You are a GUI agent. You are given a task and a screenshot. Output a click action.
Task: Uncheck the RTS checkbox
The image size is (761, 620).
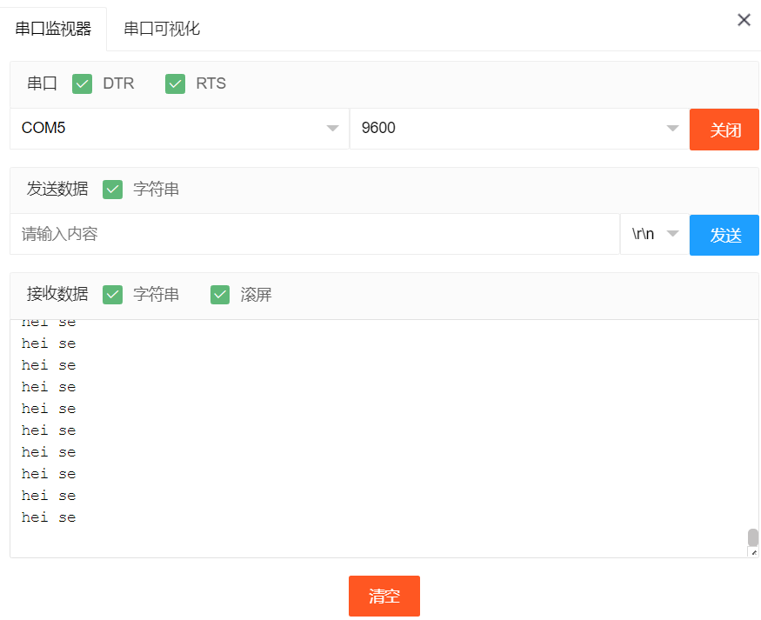[176, 83]
